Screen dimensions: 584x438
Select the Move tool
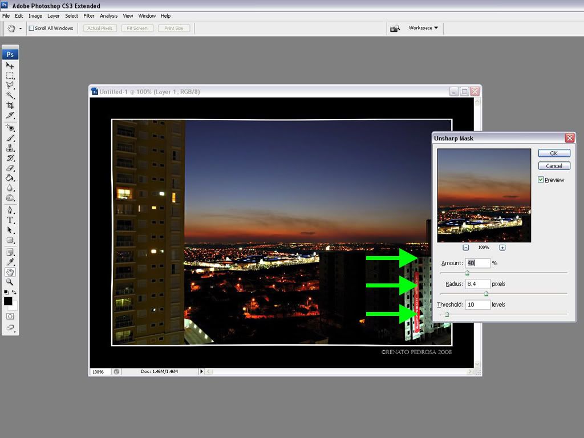point(10,66)
